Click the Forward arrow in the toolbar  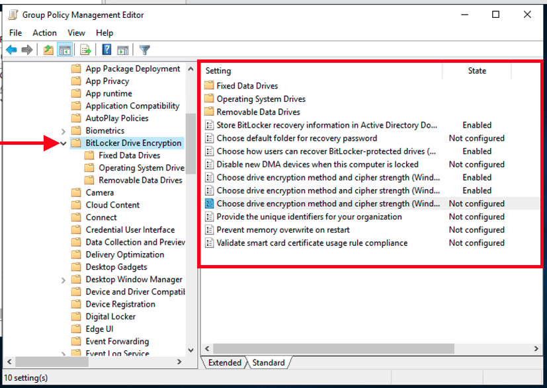click(27, 50)
